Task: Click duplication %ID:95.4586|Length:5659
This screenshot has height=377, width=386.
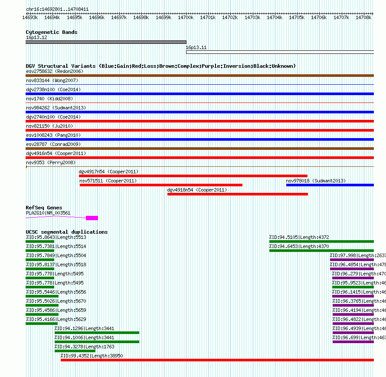Action: click(56, 310)
